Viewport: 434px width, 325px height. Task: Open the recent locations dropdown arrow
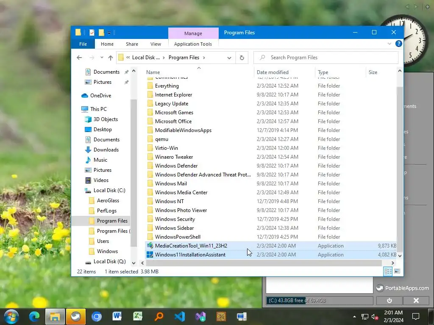pos(102,58)
